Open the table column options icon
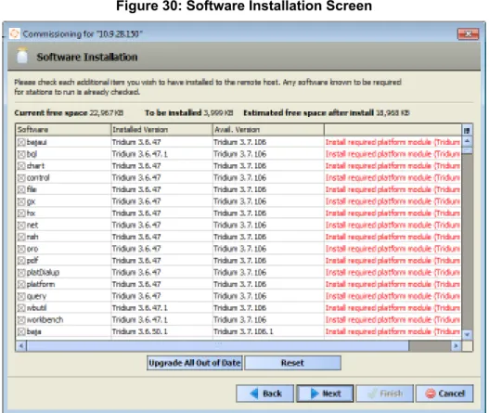 [x=467, y=130]
